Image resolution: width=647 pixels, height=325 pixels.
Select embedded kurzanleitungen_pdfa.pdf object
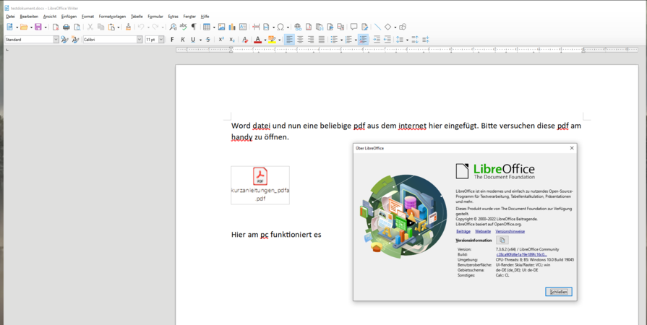coord(260,185)
